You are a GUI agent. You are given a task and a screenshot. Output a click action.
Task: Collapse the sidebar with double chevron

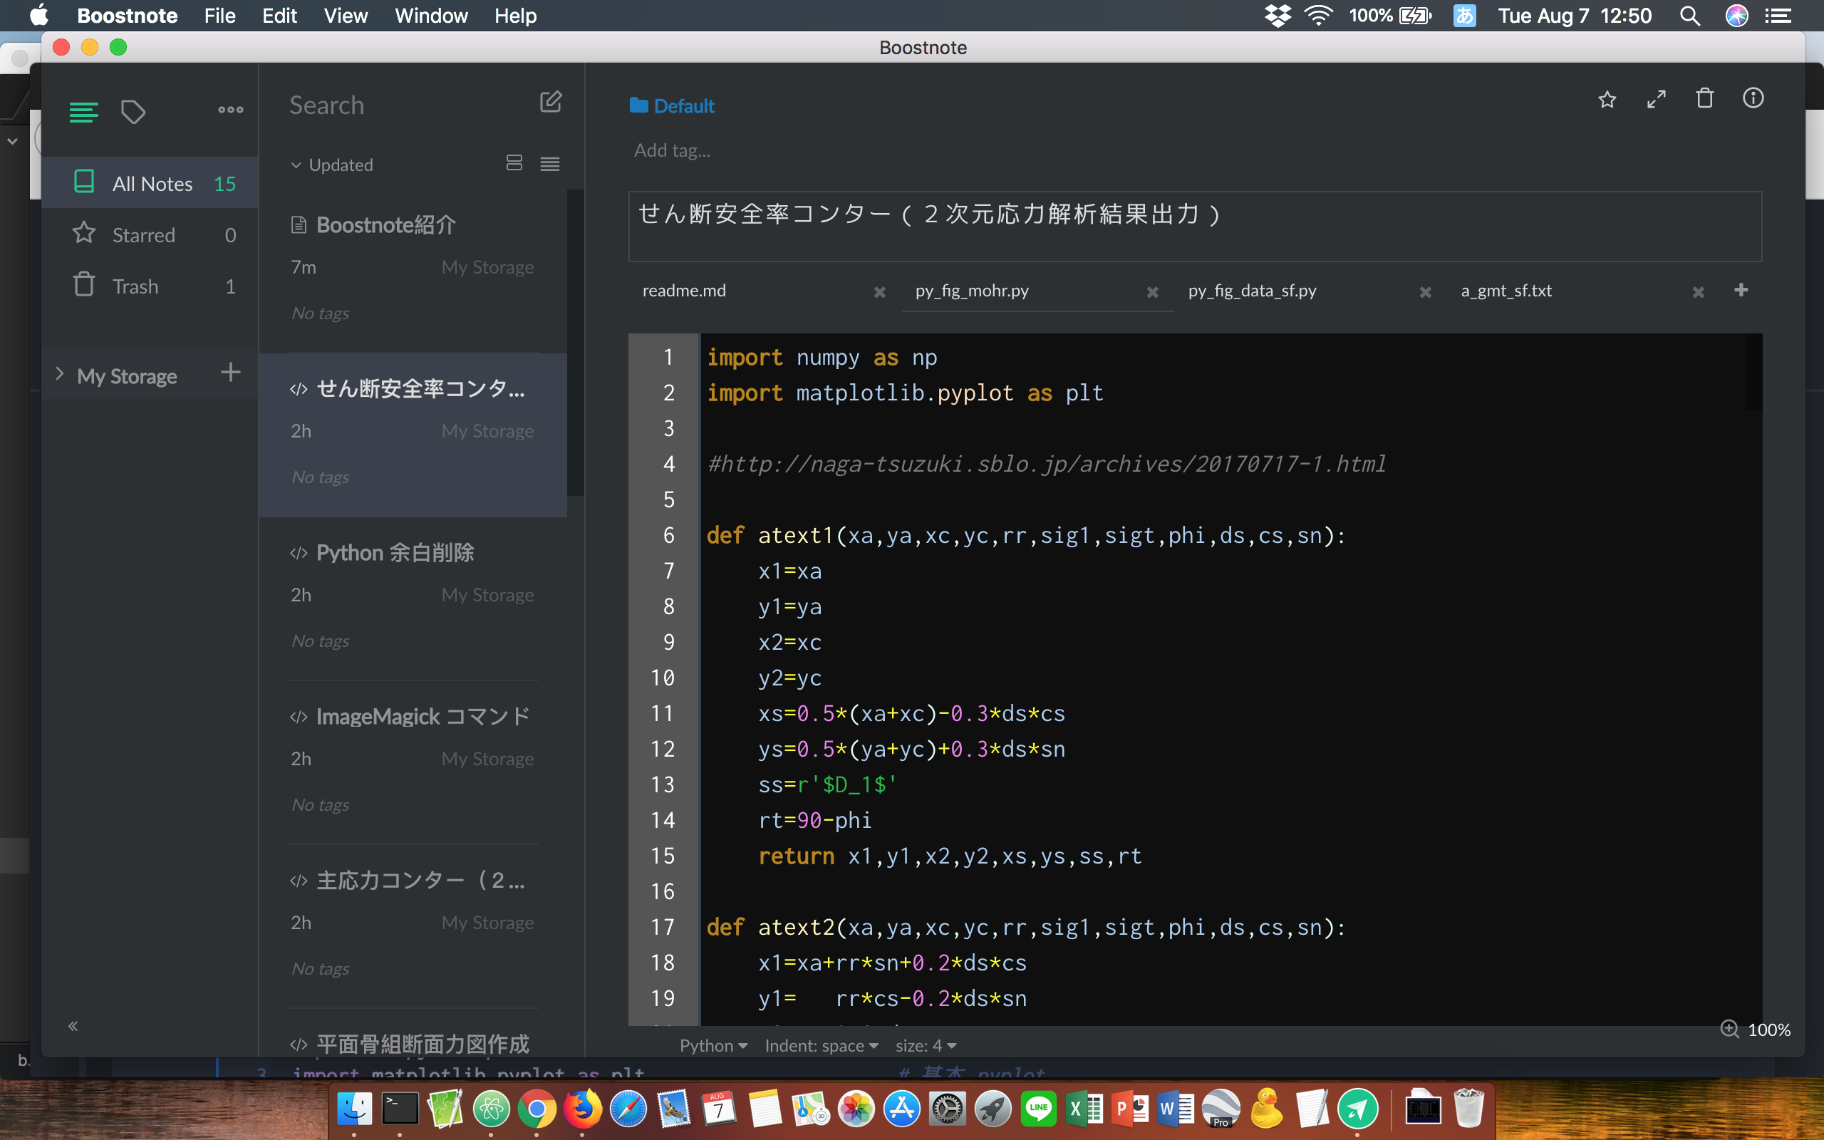click(x=73, y=1025)
